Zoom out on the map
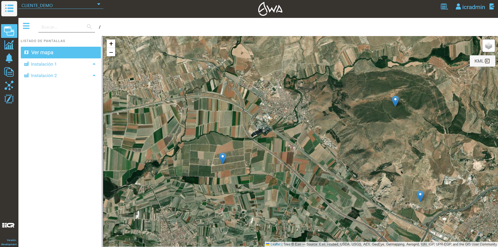The image size is (498, 247). pyautogui.click(x=111, y=52)
